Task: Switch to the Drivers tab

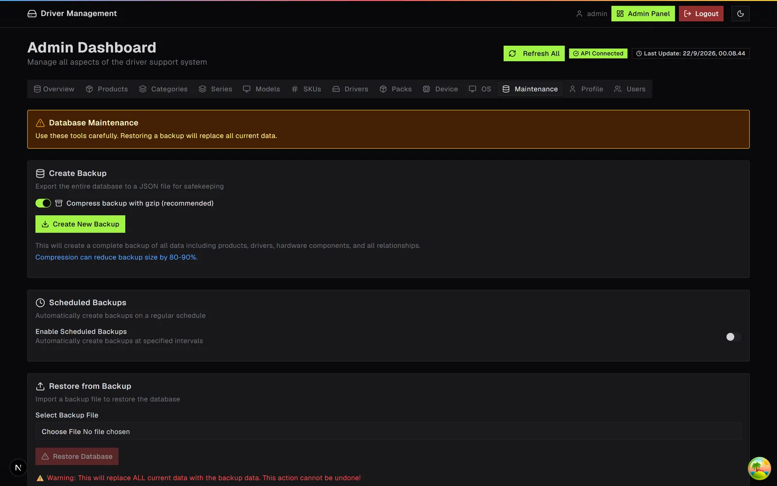Action: (350, 89)
